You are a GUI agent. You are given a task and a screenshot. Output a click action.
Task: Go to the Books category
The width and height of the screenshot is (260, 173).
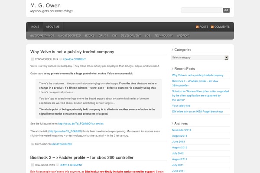click(90, 35)
